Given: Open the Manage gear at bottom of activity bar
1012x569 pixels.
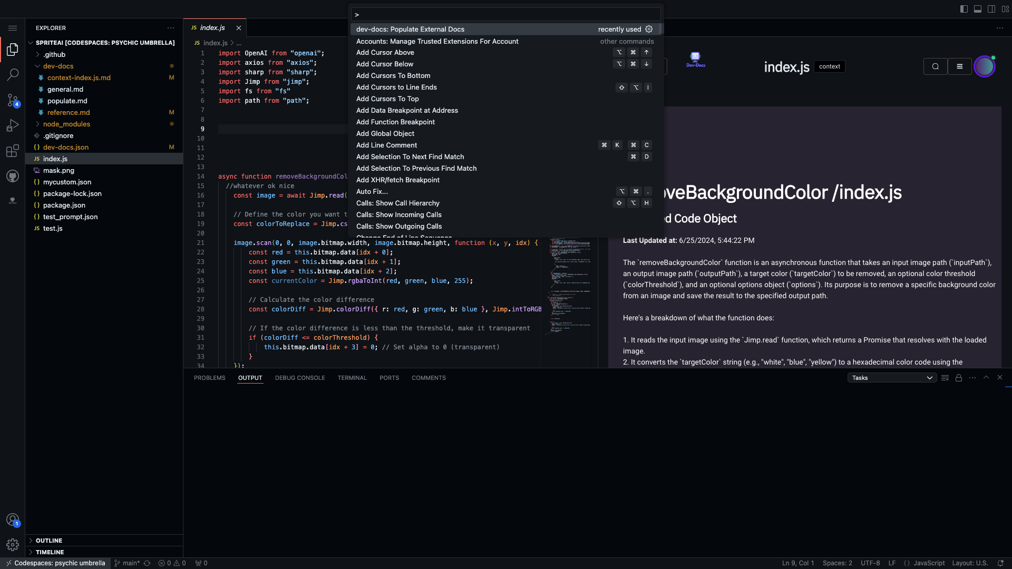Looking at the screenshot, I should [x=13, y=545].
